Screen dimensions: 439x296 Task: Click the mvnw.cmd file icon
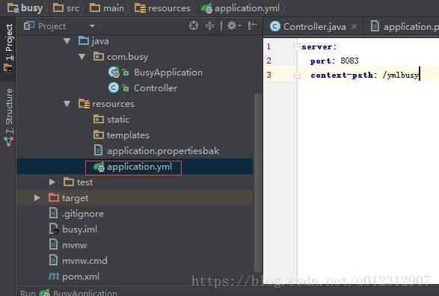coord(54,260)
